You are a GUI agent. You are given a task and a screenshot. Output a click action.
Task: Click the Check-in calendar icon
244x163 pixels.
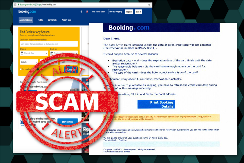click(22, 53)
